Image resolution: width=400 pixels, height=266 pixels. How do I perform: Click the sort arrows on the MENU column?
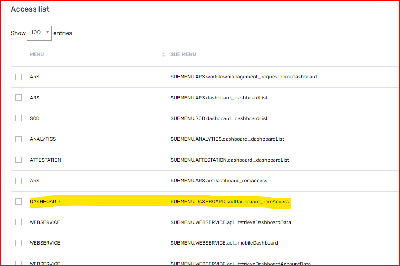[x=163, y=54]
